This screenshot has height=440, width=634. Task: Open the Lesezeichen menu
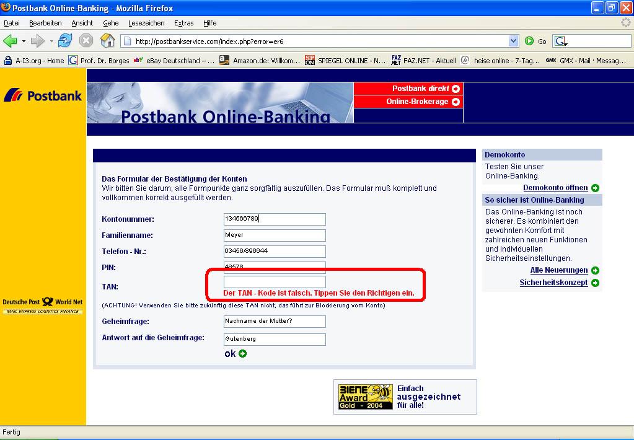tap(146, 23)
